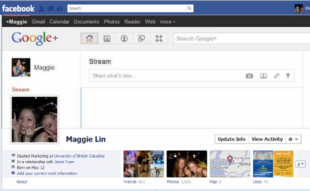Expand the 'more' menu in the Google bar
Image resolution: width=310 pixels, height=191 pixels.
pyautogui.click(x=167, y=22)
